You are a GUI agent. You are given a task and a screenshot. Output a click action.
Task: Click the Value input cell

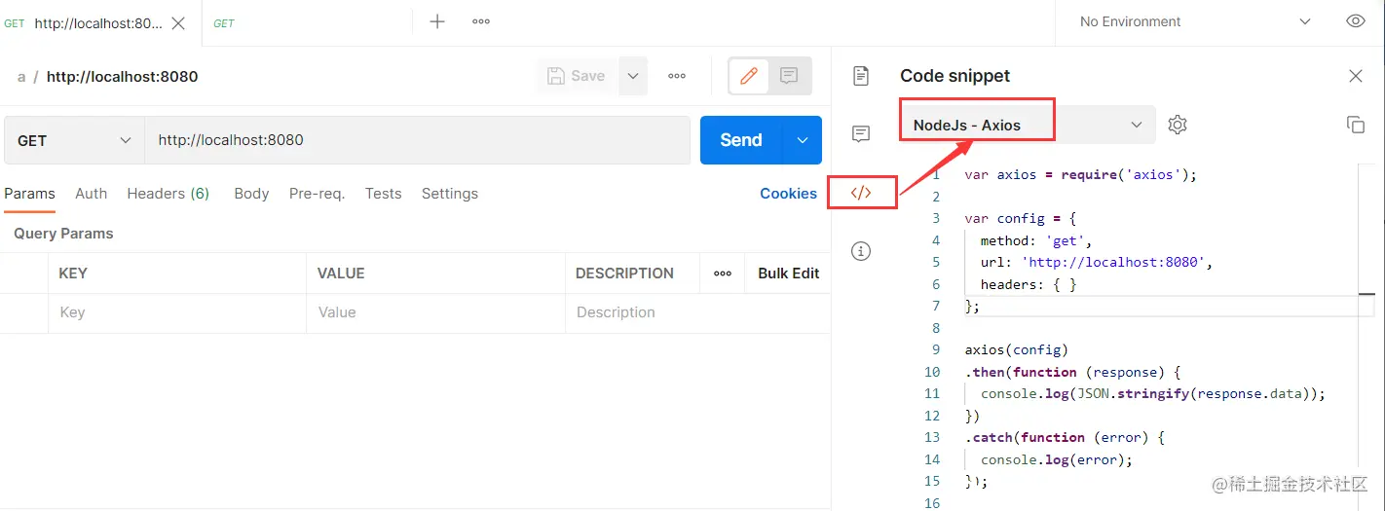coord(435,312)
